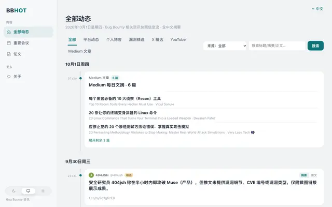Screen dimensions: 332x207
Task: Click the calendar icon beside 重要会议
Action: (x=9, y=43)
